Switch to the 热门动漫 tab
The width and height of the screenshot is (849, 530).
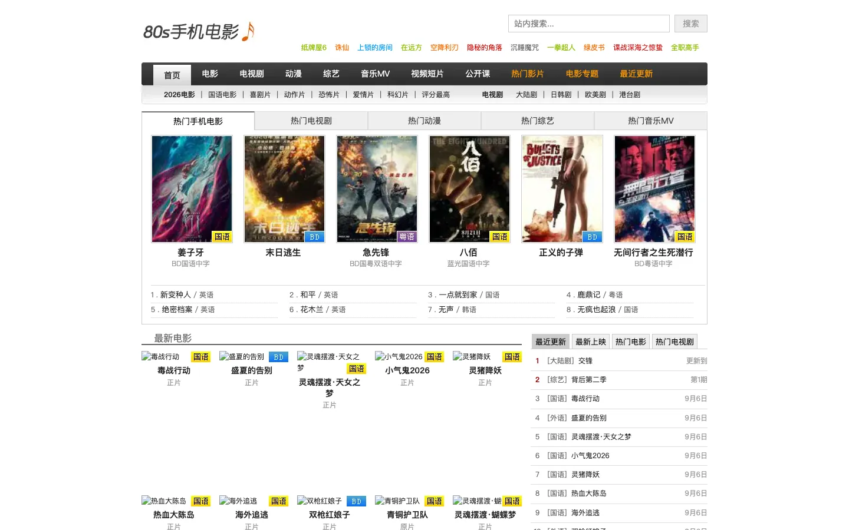pyautogui.click(x=424, y=121)
